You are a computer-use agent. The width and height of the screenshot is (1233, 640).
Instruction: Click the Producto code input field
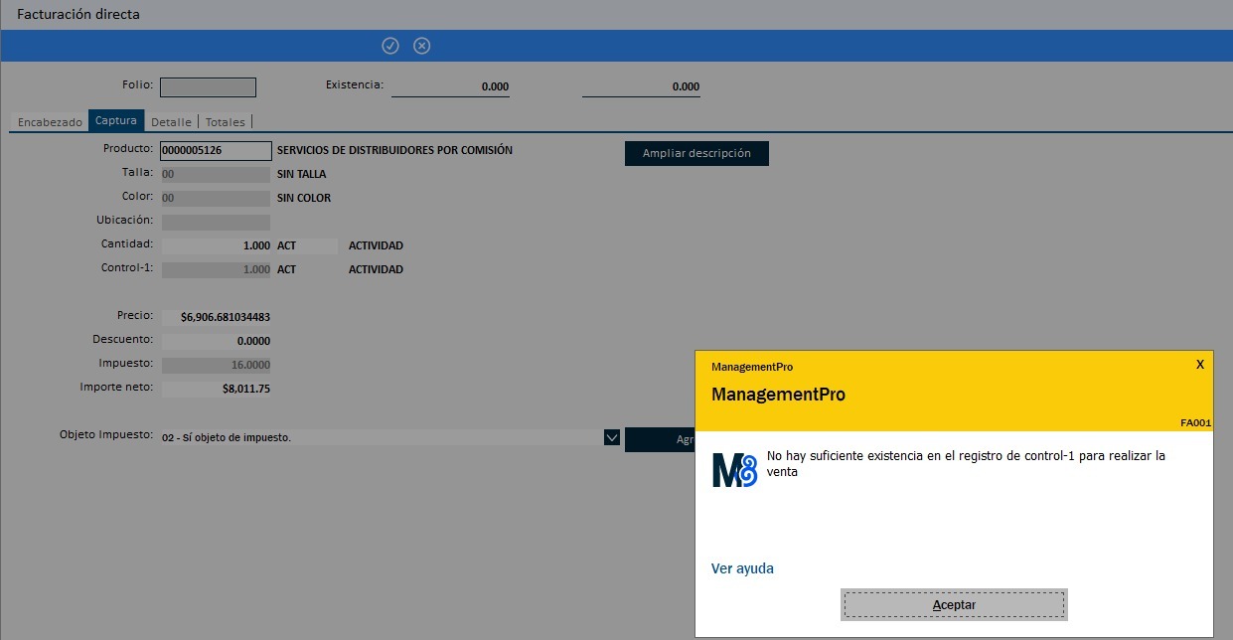point(216,150)
